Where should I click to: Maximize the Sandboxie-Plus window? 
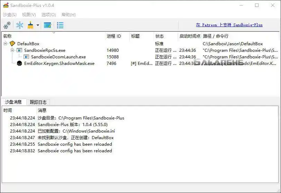(x=257, y=5)
